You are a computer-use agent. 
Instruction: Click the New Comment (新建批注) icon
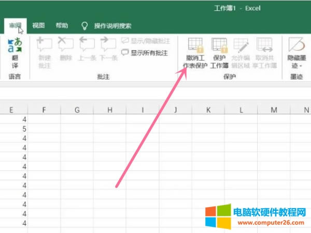click(45, 47)
